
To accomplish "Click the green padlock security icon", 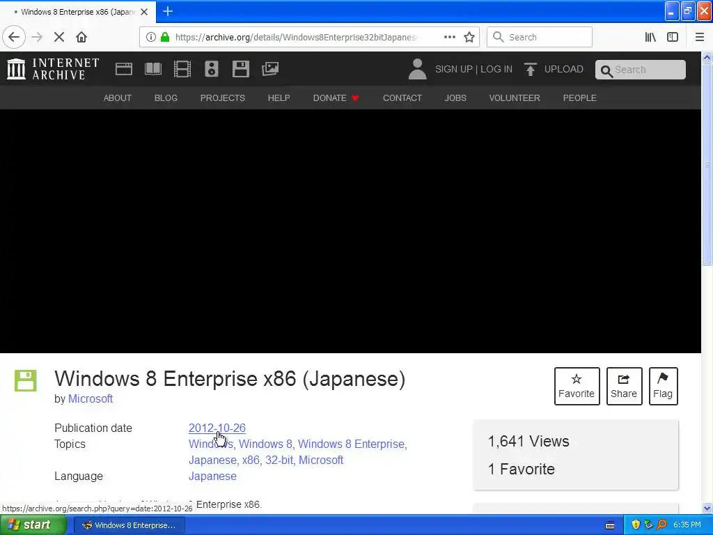I will tap(165, 37).
